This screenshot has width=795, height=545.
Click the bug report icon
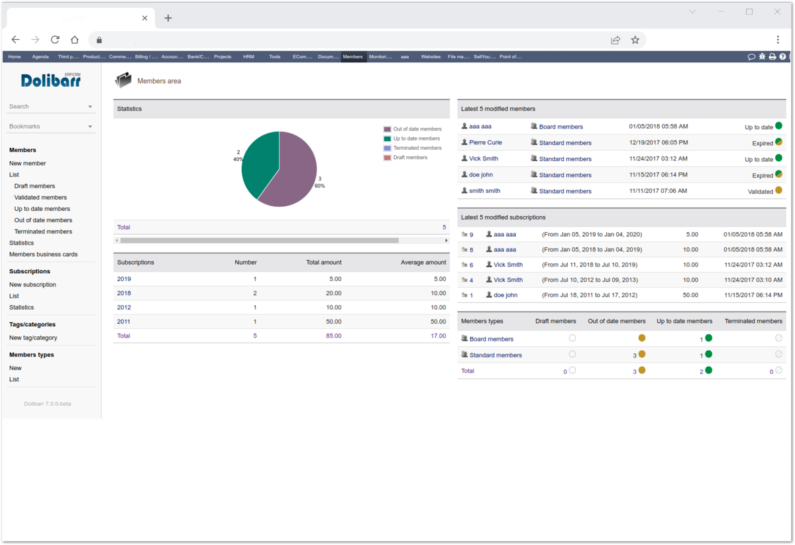pos(762,57)
